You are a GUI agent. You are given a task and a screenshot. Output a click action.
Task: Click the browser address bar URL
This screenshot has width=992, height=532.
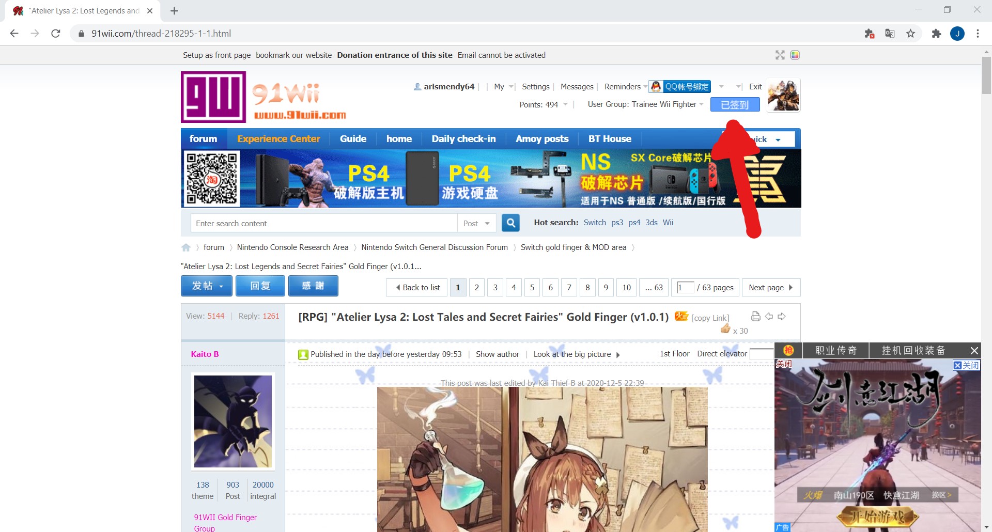[161, 34]
